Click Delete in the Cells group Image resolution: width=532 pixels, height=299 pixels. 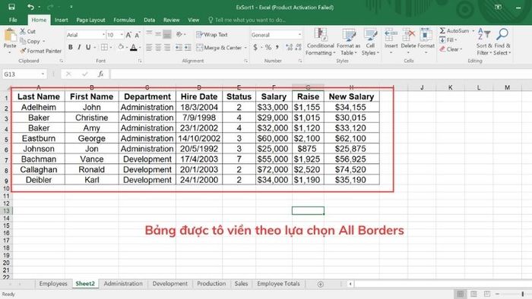tap(408, 41)
